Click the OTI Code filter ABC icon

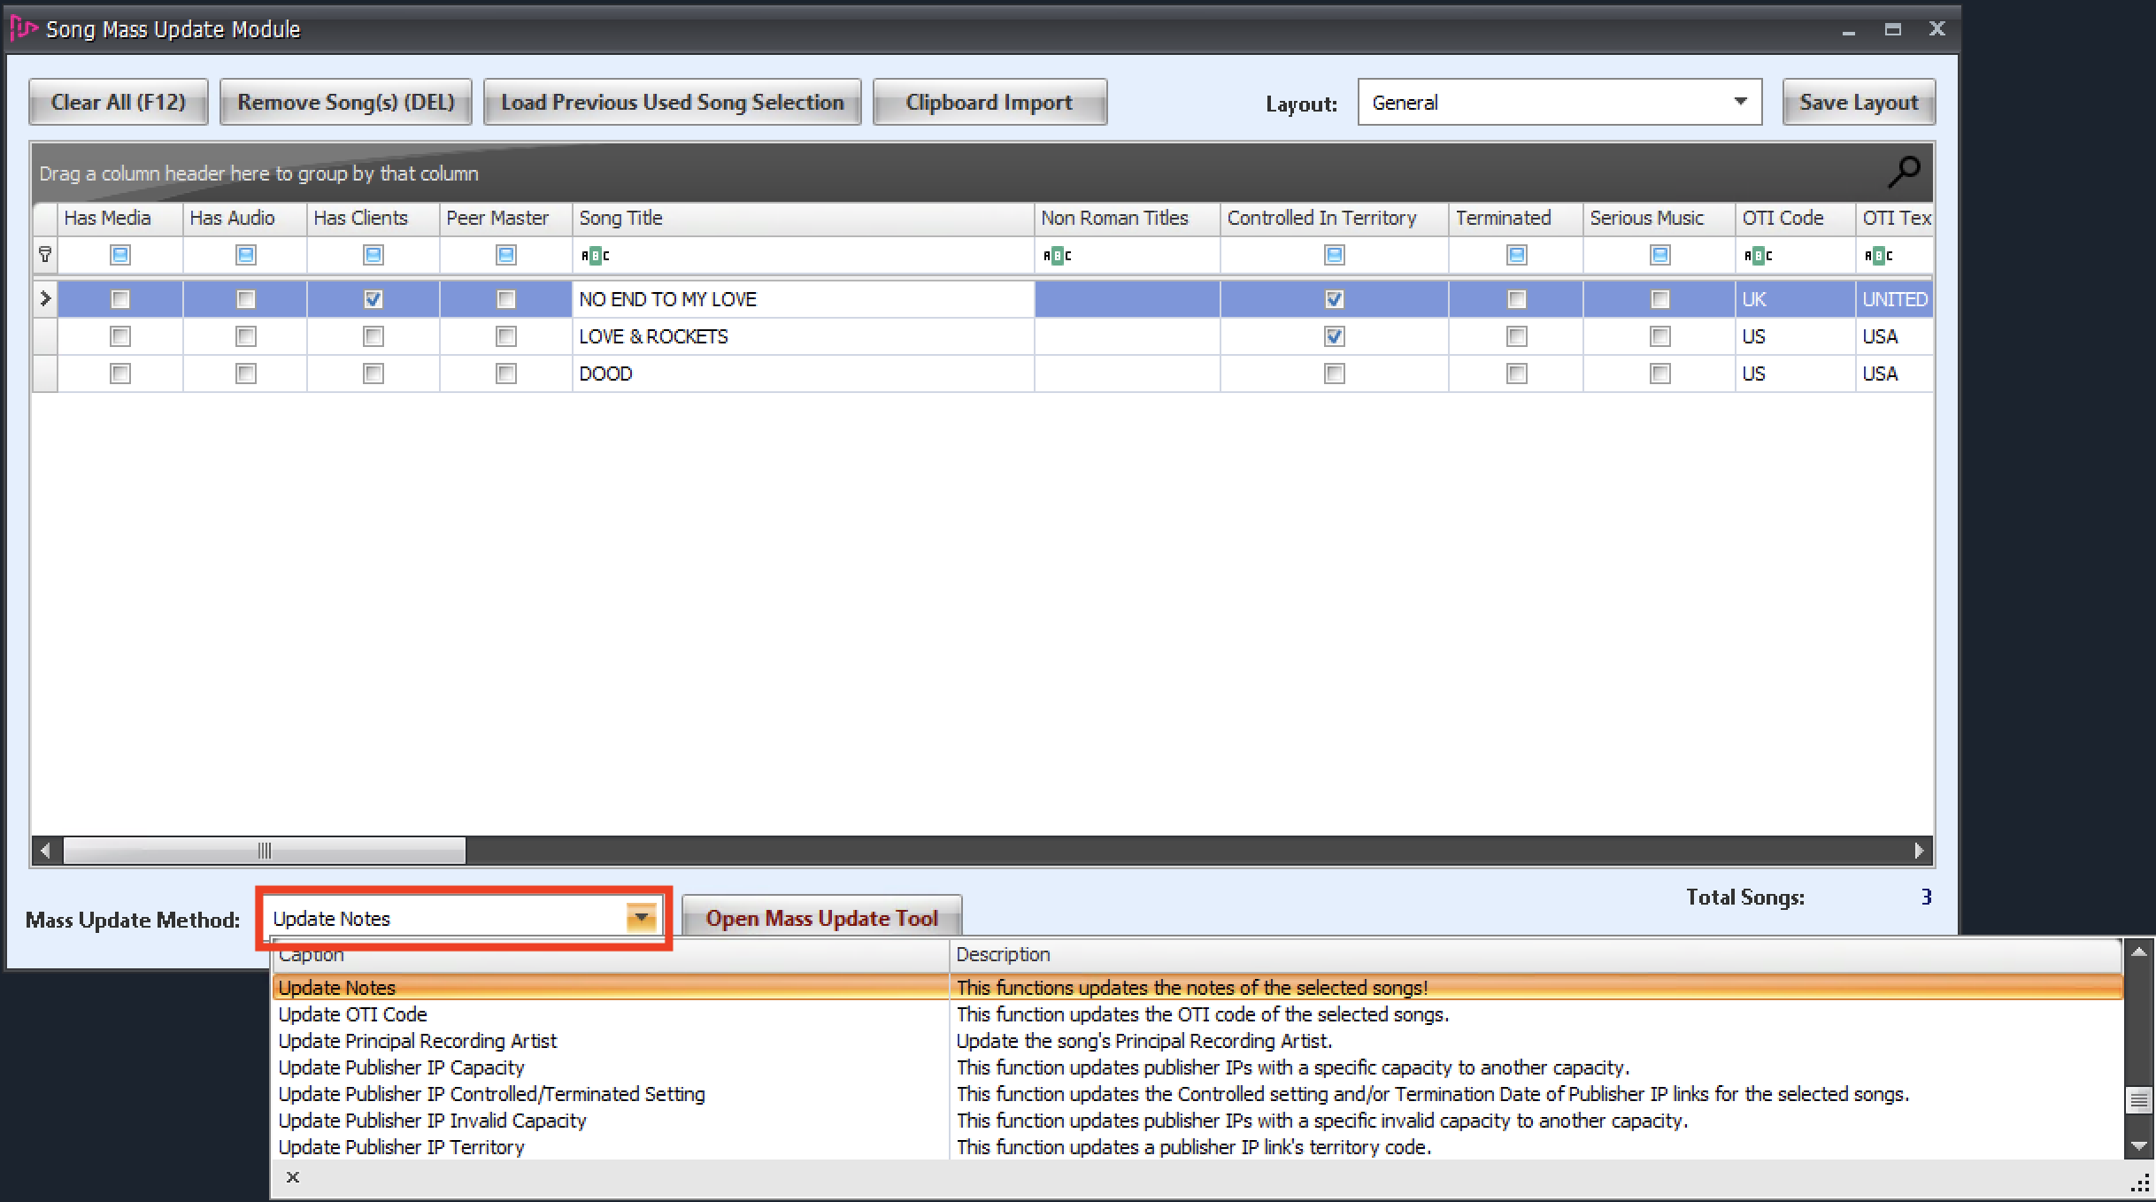pyautogui.click(x=1758, y=256)
